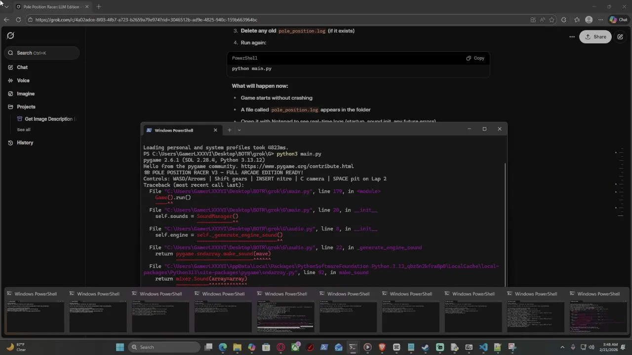Open a new terminal tab with plus button
The width and height of the screenshot is (632, 355).
pyautogui.click(x=229, y=130)
